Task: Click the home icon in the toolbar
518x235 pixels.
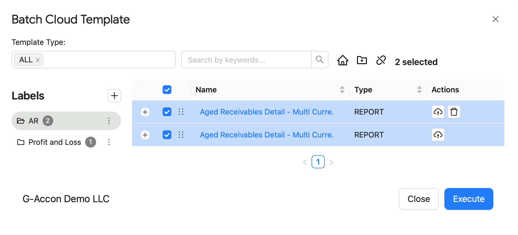Action: [x=343, y=60]
